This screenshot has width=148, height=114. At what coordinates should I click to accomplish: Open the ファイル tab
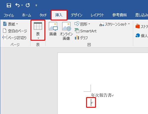point(9,15)
